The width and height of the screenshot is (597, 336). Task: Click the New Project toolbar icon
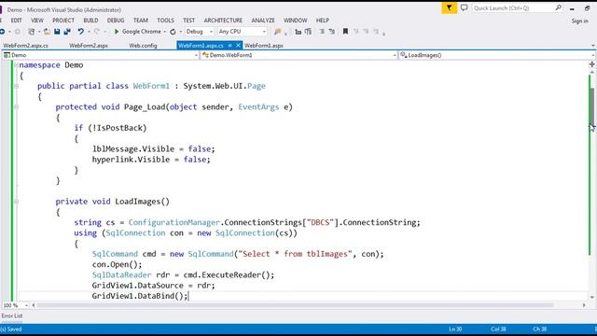click(32, 32)
